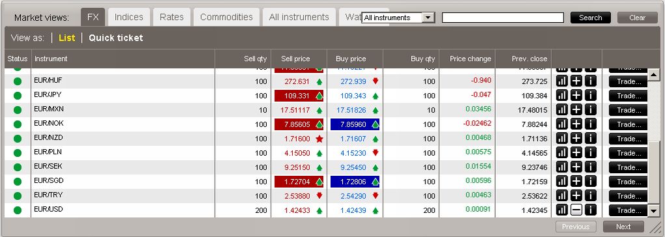Switch to the Commodities tab
Screen dimensions: 665x237
pos(226,17)
